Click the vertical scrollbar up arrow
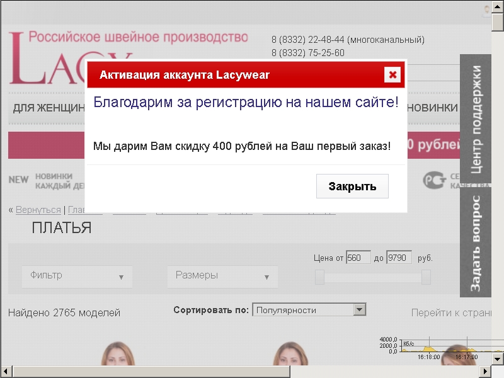 [x=497, y=6]
